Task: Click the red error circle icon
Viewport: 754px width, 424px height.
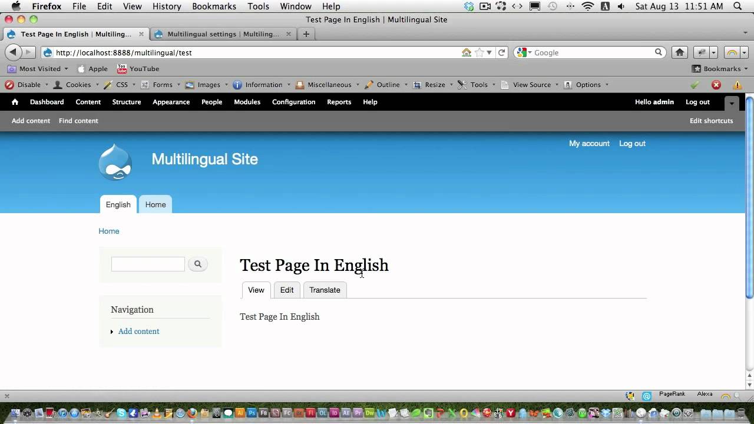Action: (716, 85)
